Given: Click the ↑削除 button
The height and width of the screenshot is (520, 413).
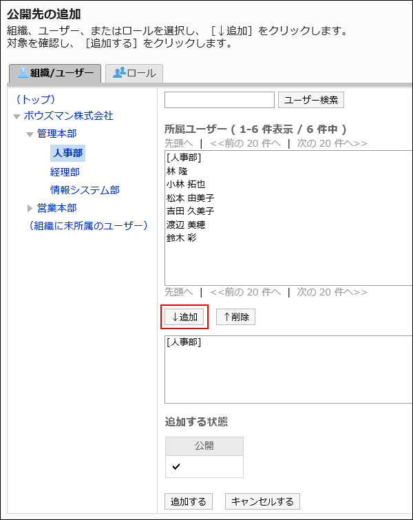Looking at the screenshot, I should pos(235,317).
